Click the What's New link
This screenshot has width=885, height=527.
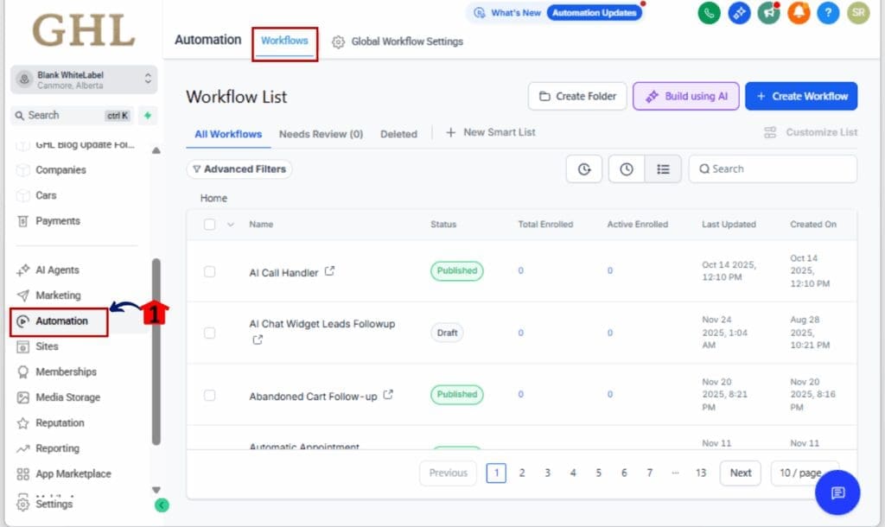point(507,13)
